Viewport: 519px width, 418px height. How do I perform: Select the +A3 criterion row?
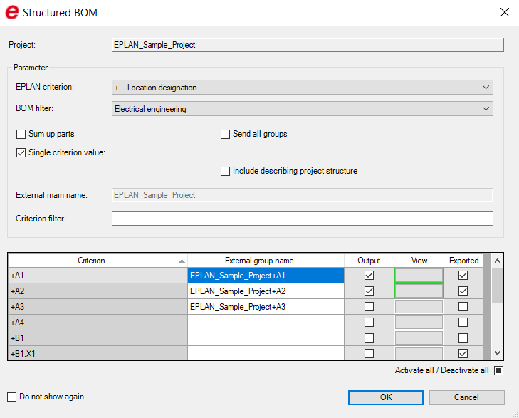coord(98,307)
